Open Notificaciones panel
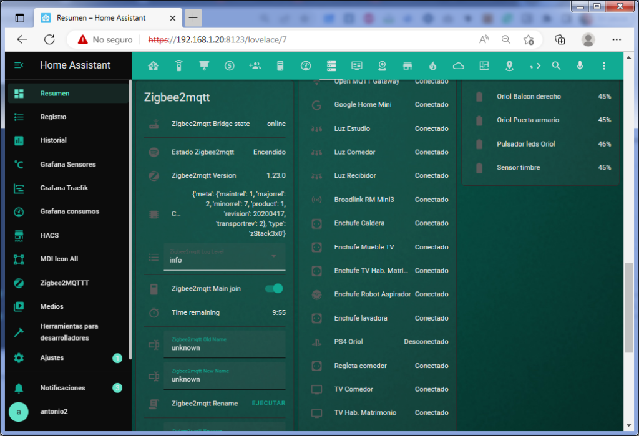The height and width of the screenshot is (436, 639). (x=62, y=388)
